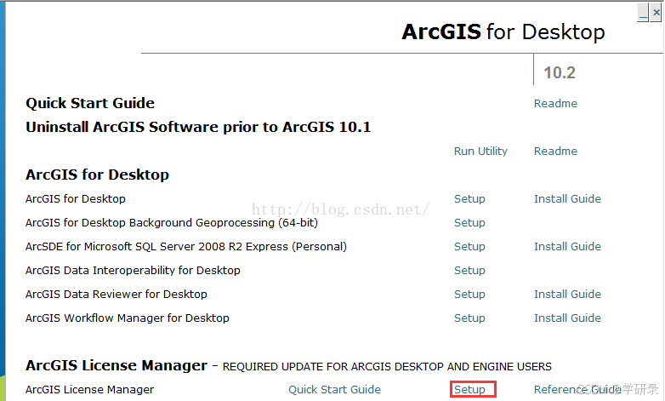665x401 pixels.
Task: Click the version number 10.2
Action: pyautogui.click(x=560, y=72)
